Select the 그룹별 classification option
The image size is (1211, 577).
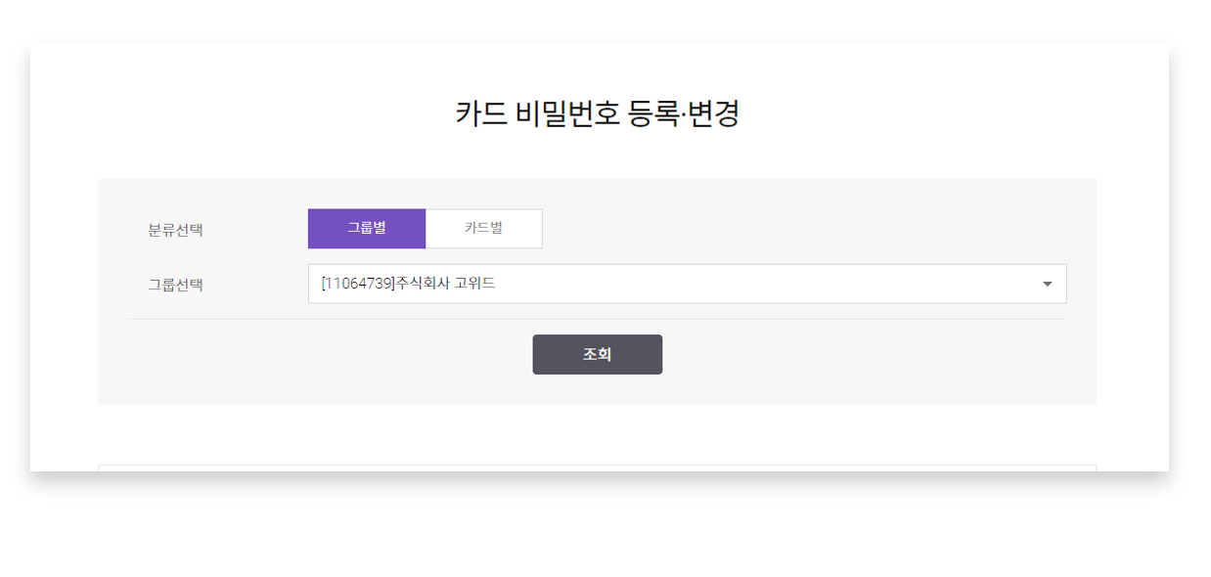(x=367, y=229)
